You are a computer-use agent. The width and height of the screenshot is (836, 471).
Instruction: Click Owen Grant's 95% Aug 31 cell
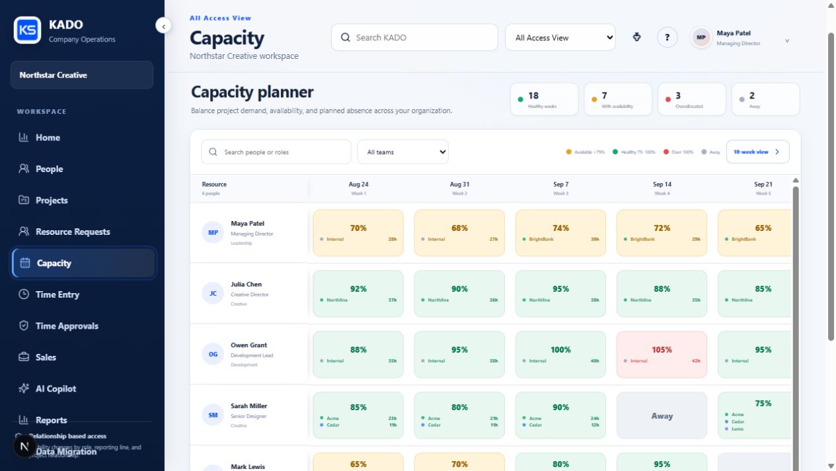pos(459,355)
